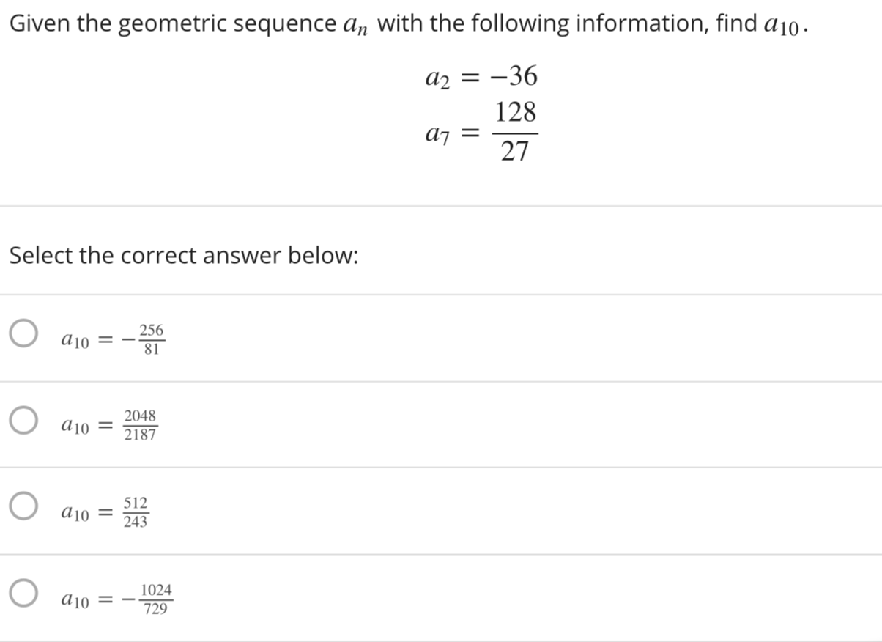Click the a10 label in first answer option
Screen dimensions: 882x642
tap(75, 341)
